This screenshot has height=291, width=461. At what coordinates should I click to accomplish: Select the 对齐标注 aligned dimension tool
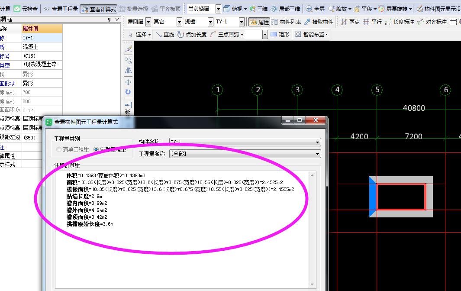pyautogui.click(x=432, y=22)
